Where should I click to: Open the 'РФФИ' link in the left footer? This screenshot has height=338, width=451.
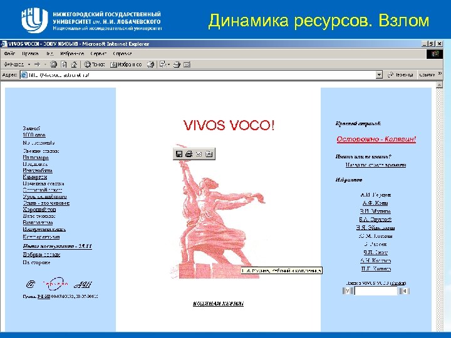coord(44,296)
